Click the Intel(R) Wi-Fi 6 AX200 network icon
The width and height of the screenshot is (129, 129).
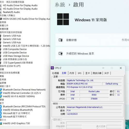pyautogui.click(x=1, y=96)
